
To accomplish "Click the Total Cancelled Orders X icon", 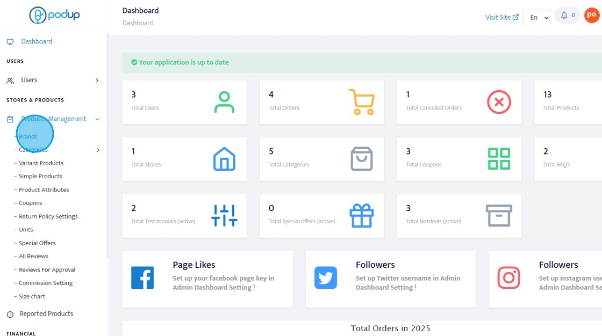I will (499, 101).
